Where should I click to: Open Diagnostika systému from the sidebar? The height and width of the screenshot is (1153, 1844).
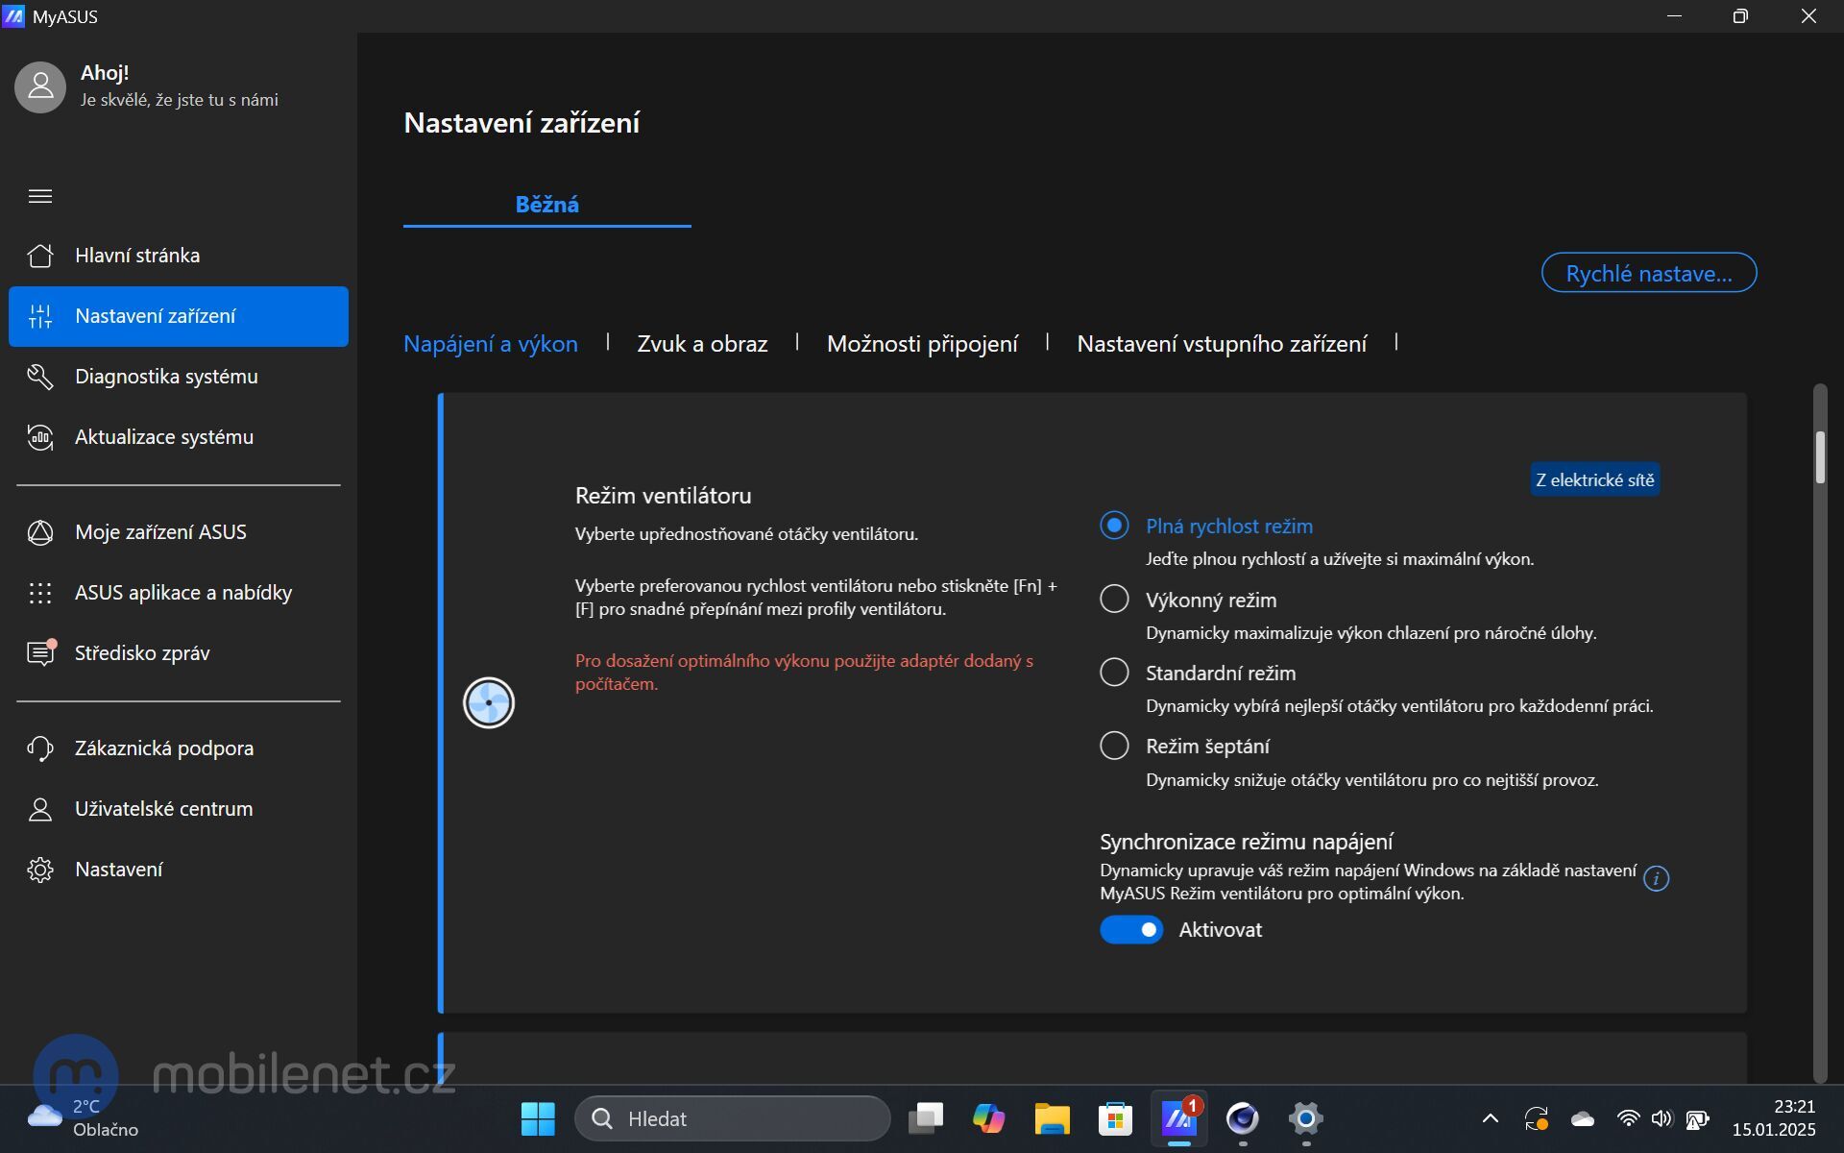(x=166, y=376)
